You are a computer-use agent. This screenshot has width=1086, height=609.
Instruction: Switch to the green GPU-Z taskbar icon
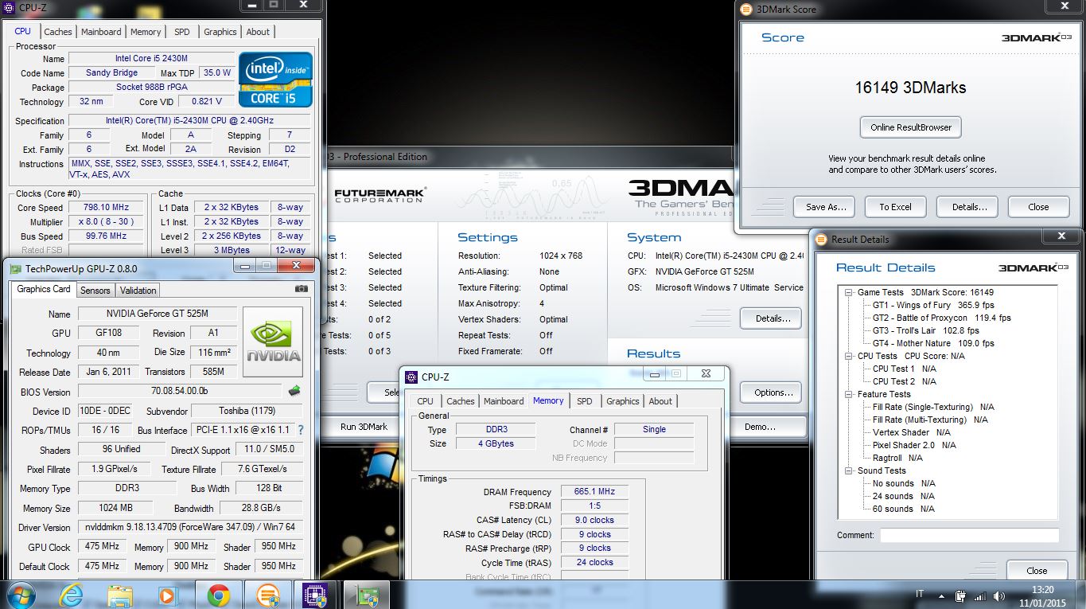[x=367, y=595]
